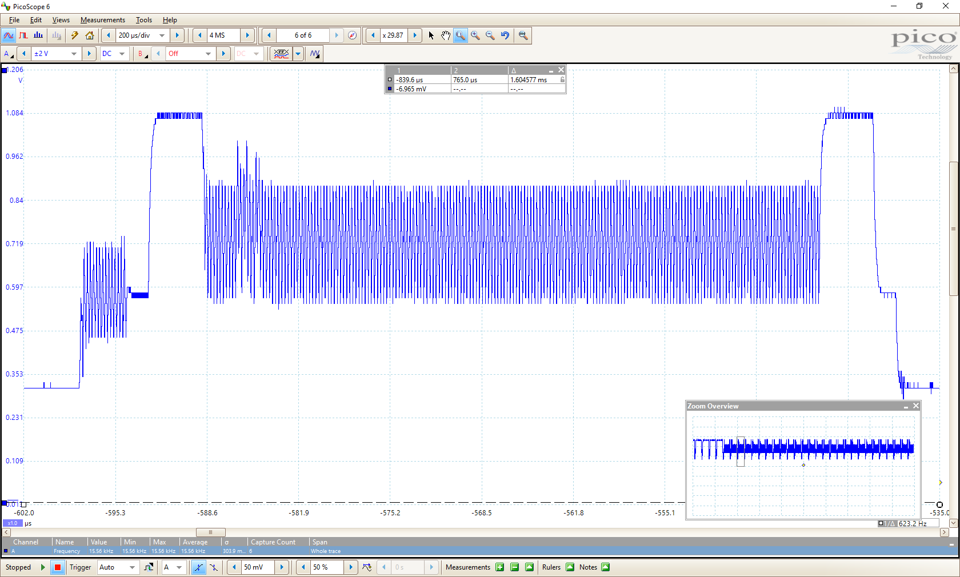Open Channel A options button
The width and height of the screenshot is (960, 577).
pyautogui.click(x=9, y=54)
